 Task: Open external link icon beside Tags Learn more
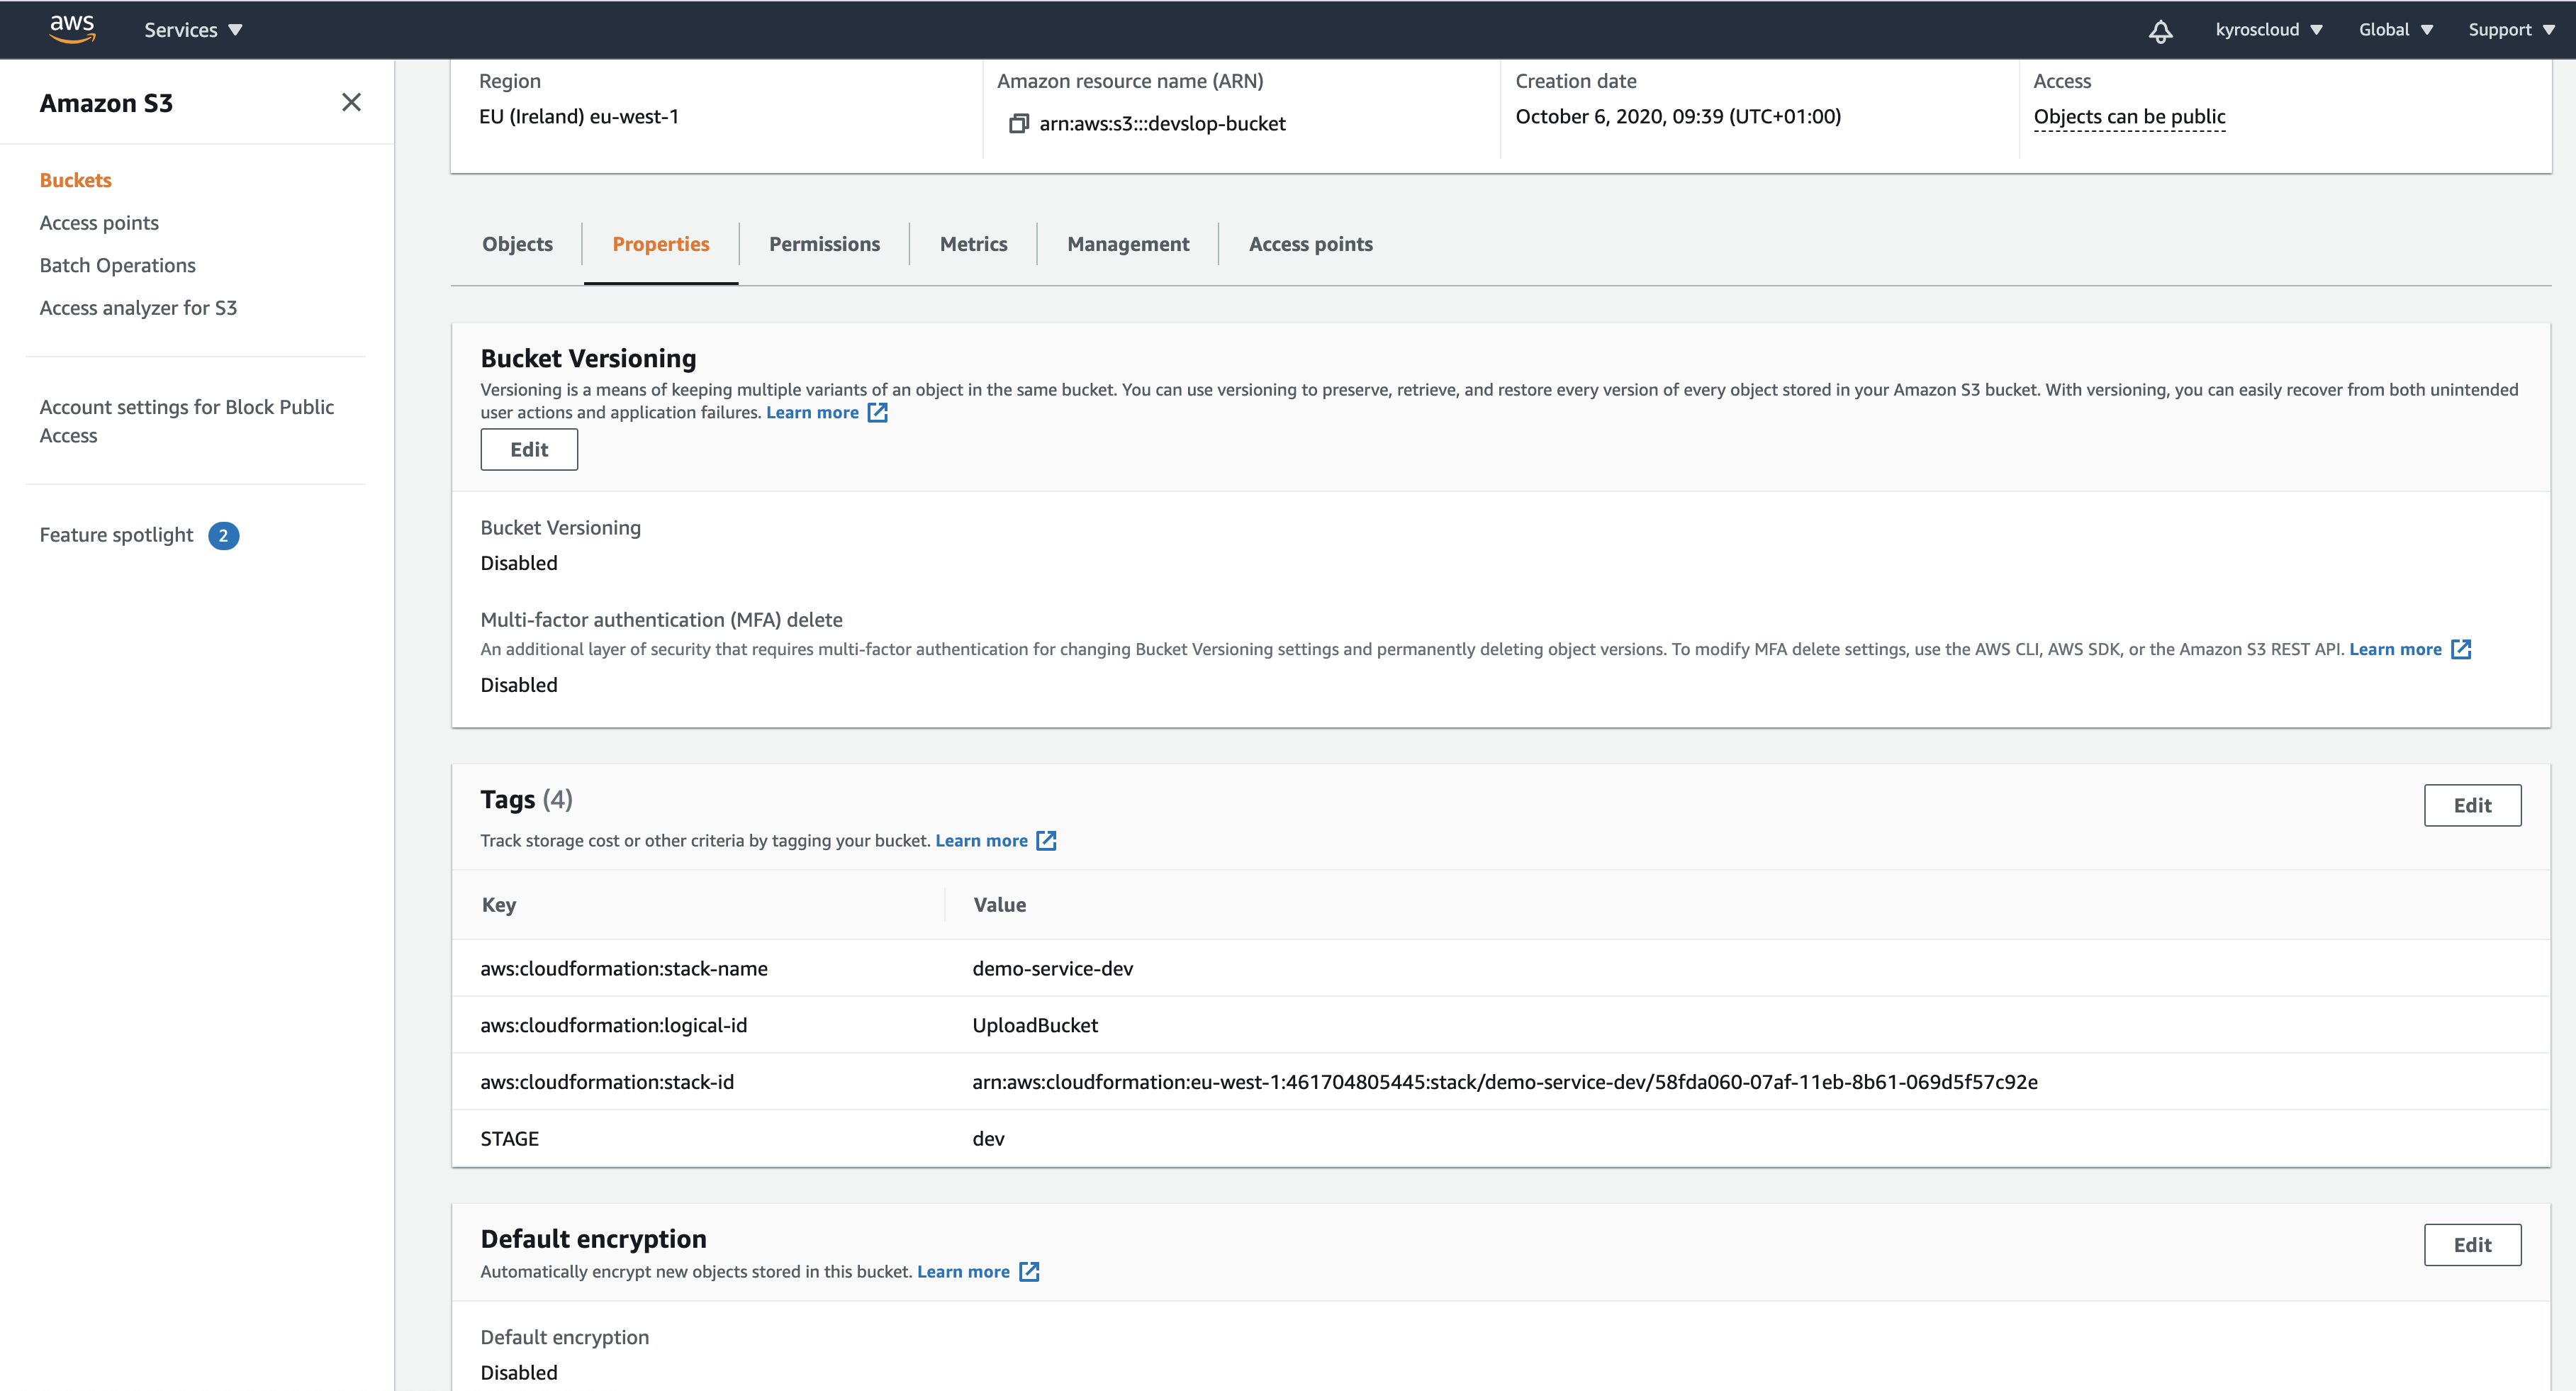(x=1046, y=840)
